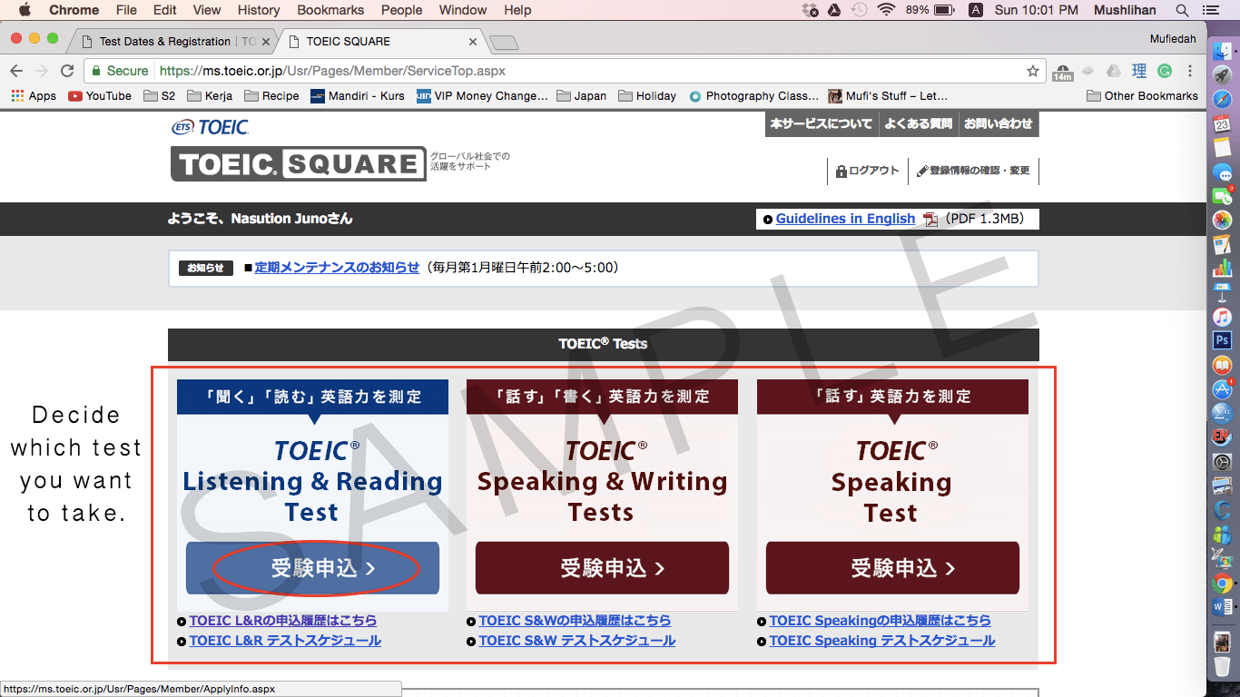Open TOEIC Speaking test schedule link

click(881, 641)
